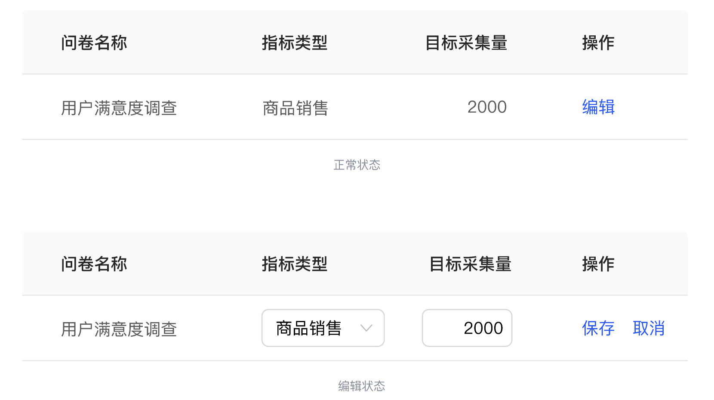
Task: Click 问卷名称 header in bottom table
Action: click(x=94, y=264)
